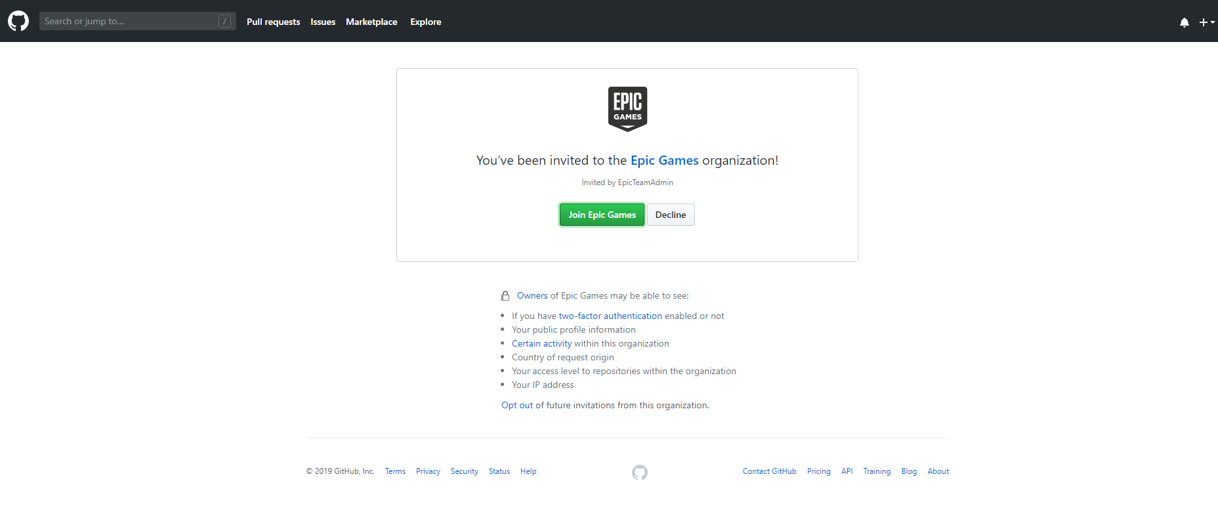This screenshot has width=1218, height=510.
Task: Open the Certain activity link
Action: tap(542, 343)
